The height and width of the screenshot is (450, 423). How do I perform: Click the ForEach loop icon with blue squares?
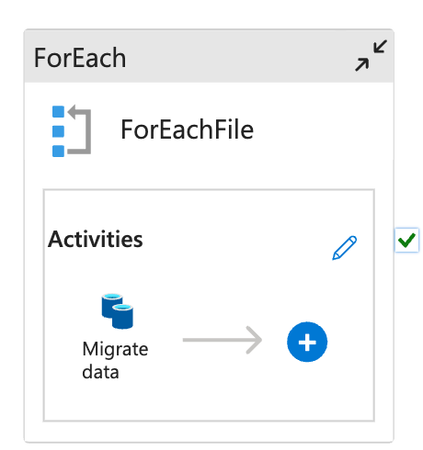(72, 131)
